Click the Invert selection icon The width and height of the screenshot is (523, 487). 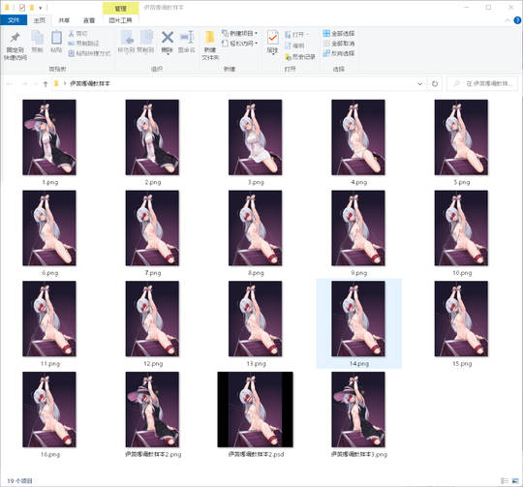pyautogui.click(x=326, y=53)
